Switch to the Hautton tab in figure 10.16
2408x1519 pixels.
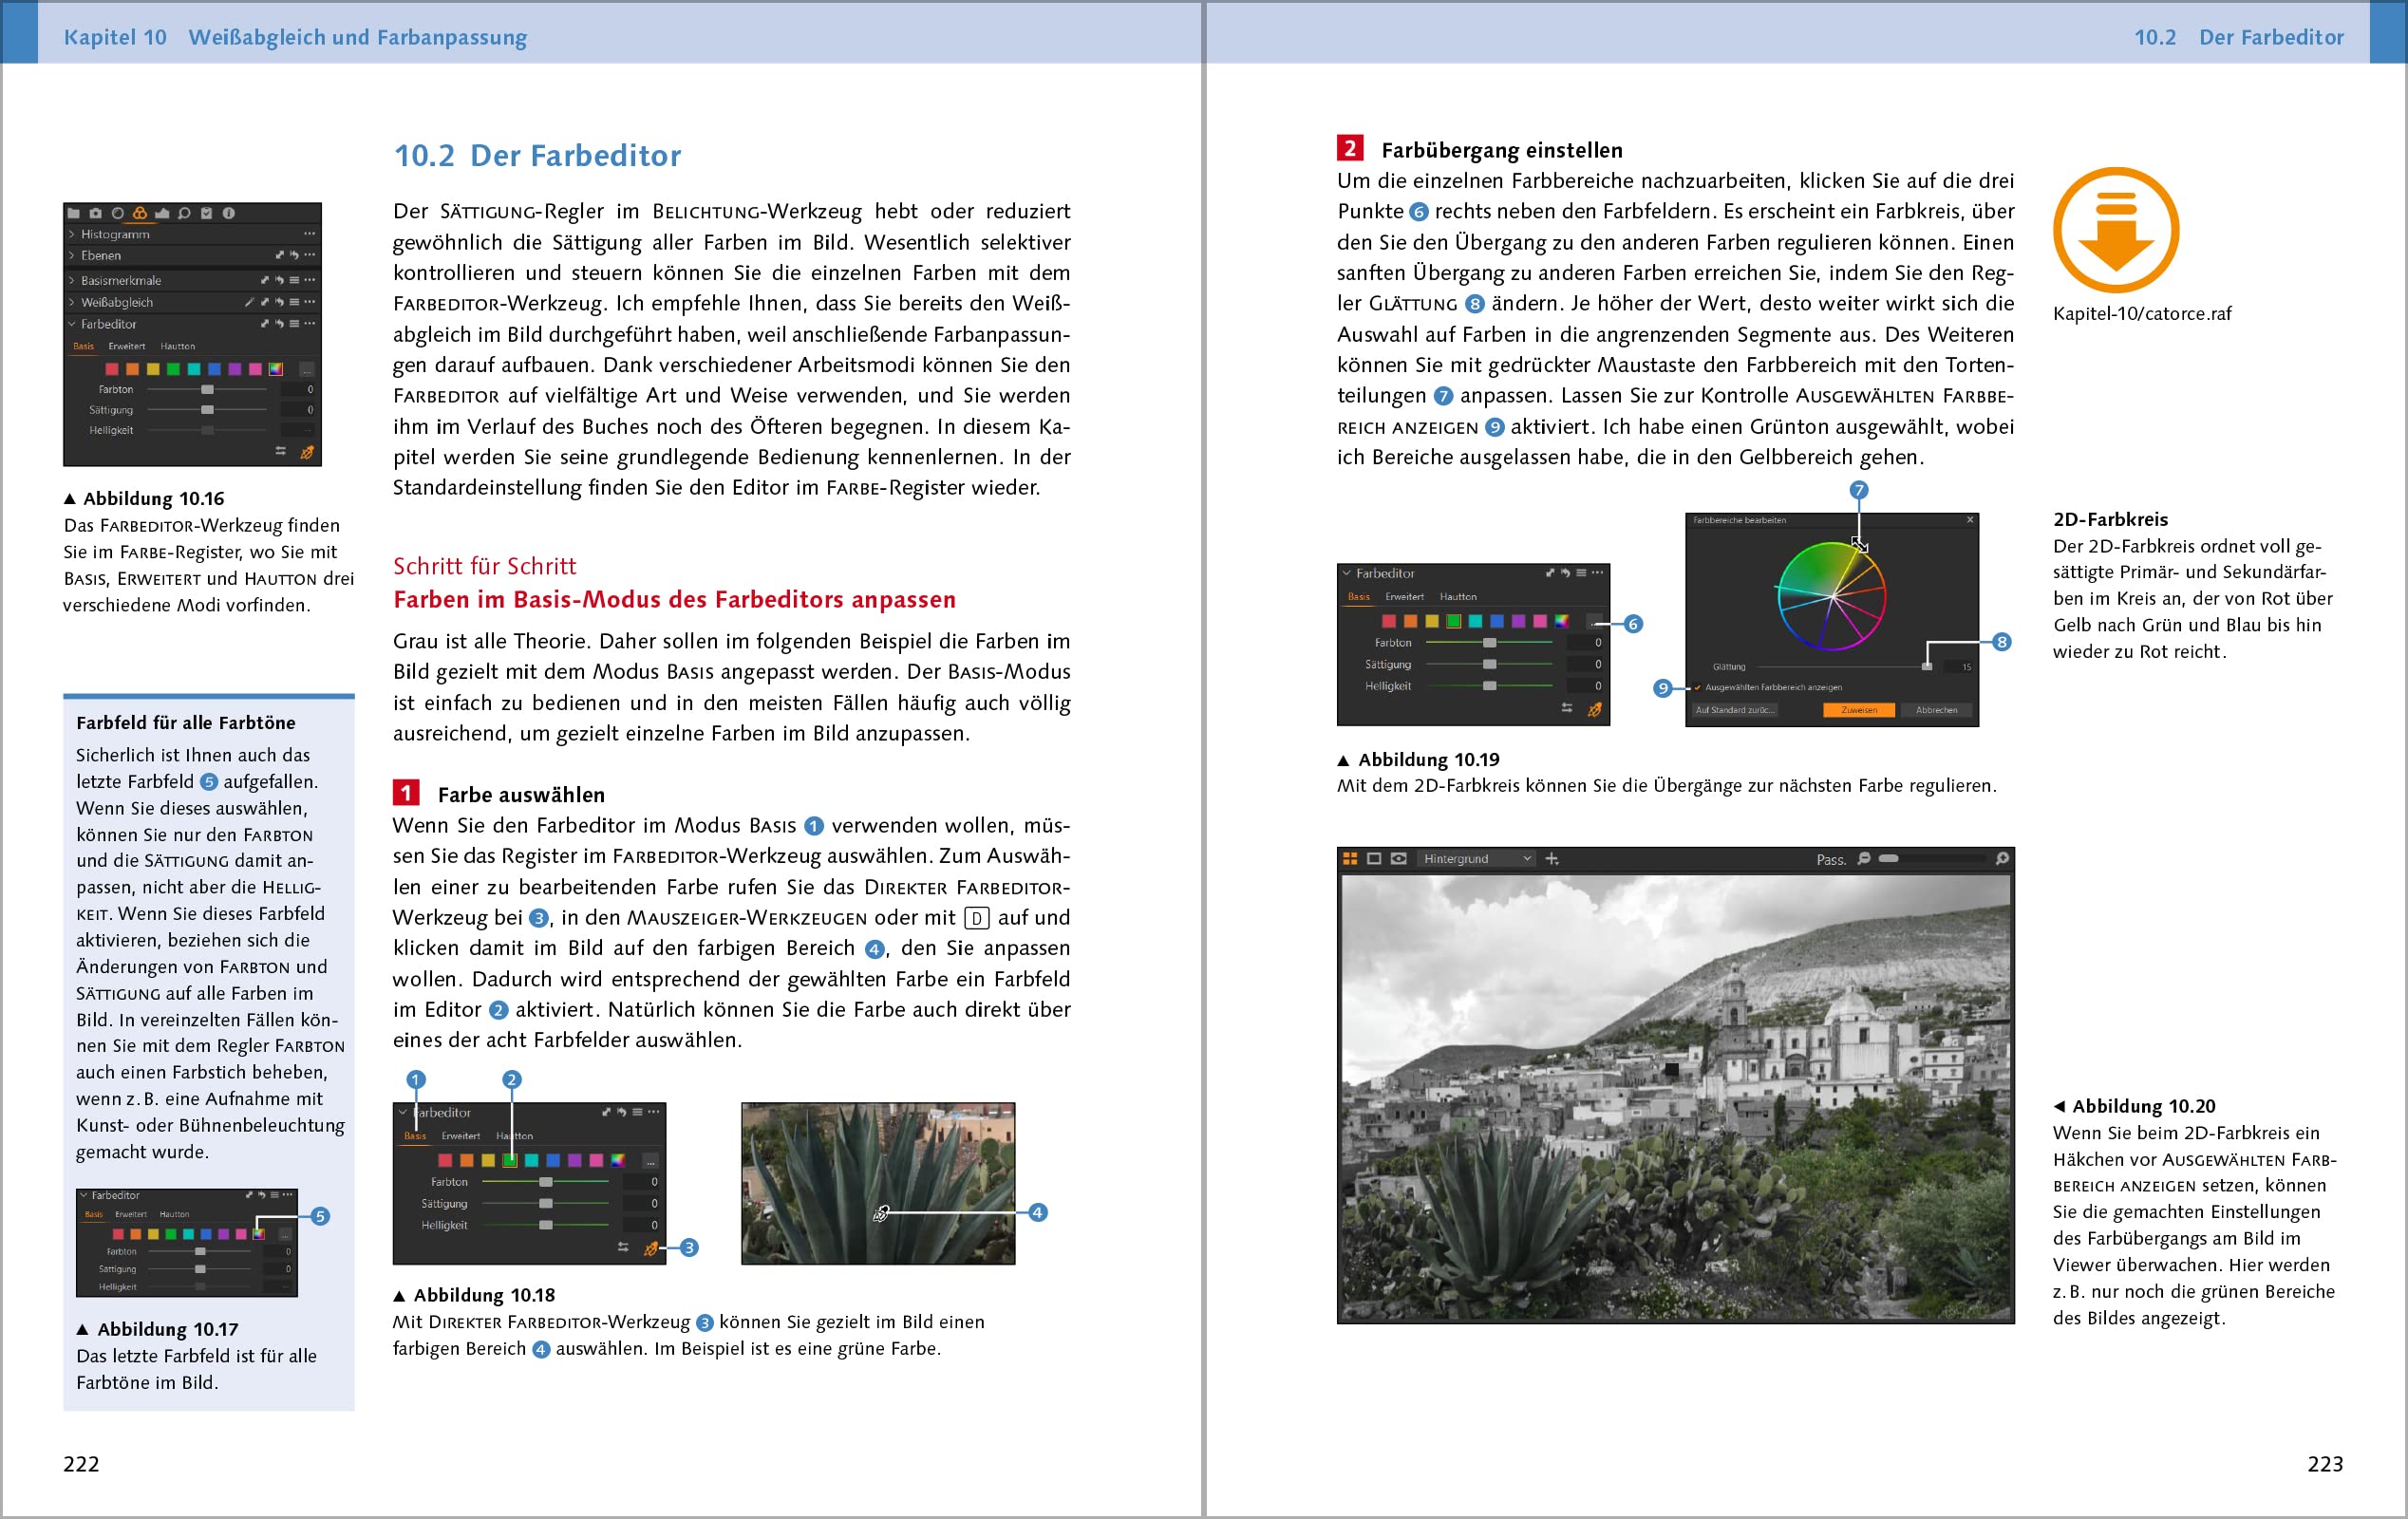tap(178, 346)
